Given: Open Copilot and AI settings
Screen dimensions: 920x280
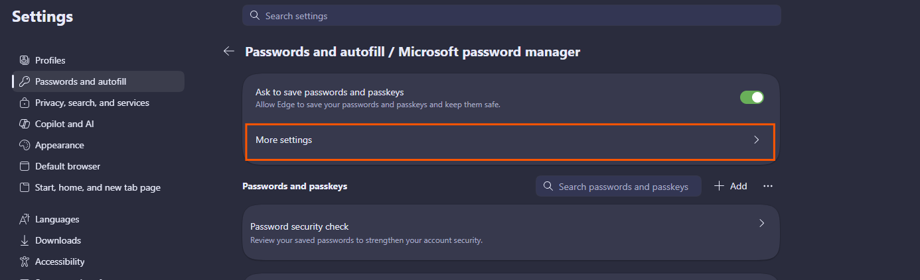Looking at the screenshot, I should tap(98, 124).
